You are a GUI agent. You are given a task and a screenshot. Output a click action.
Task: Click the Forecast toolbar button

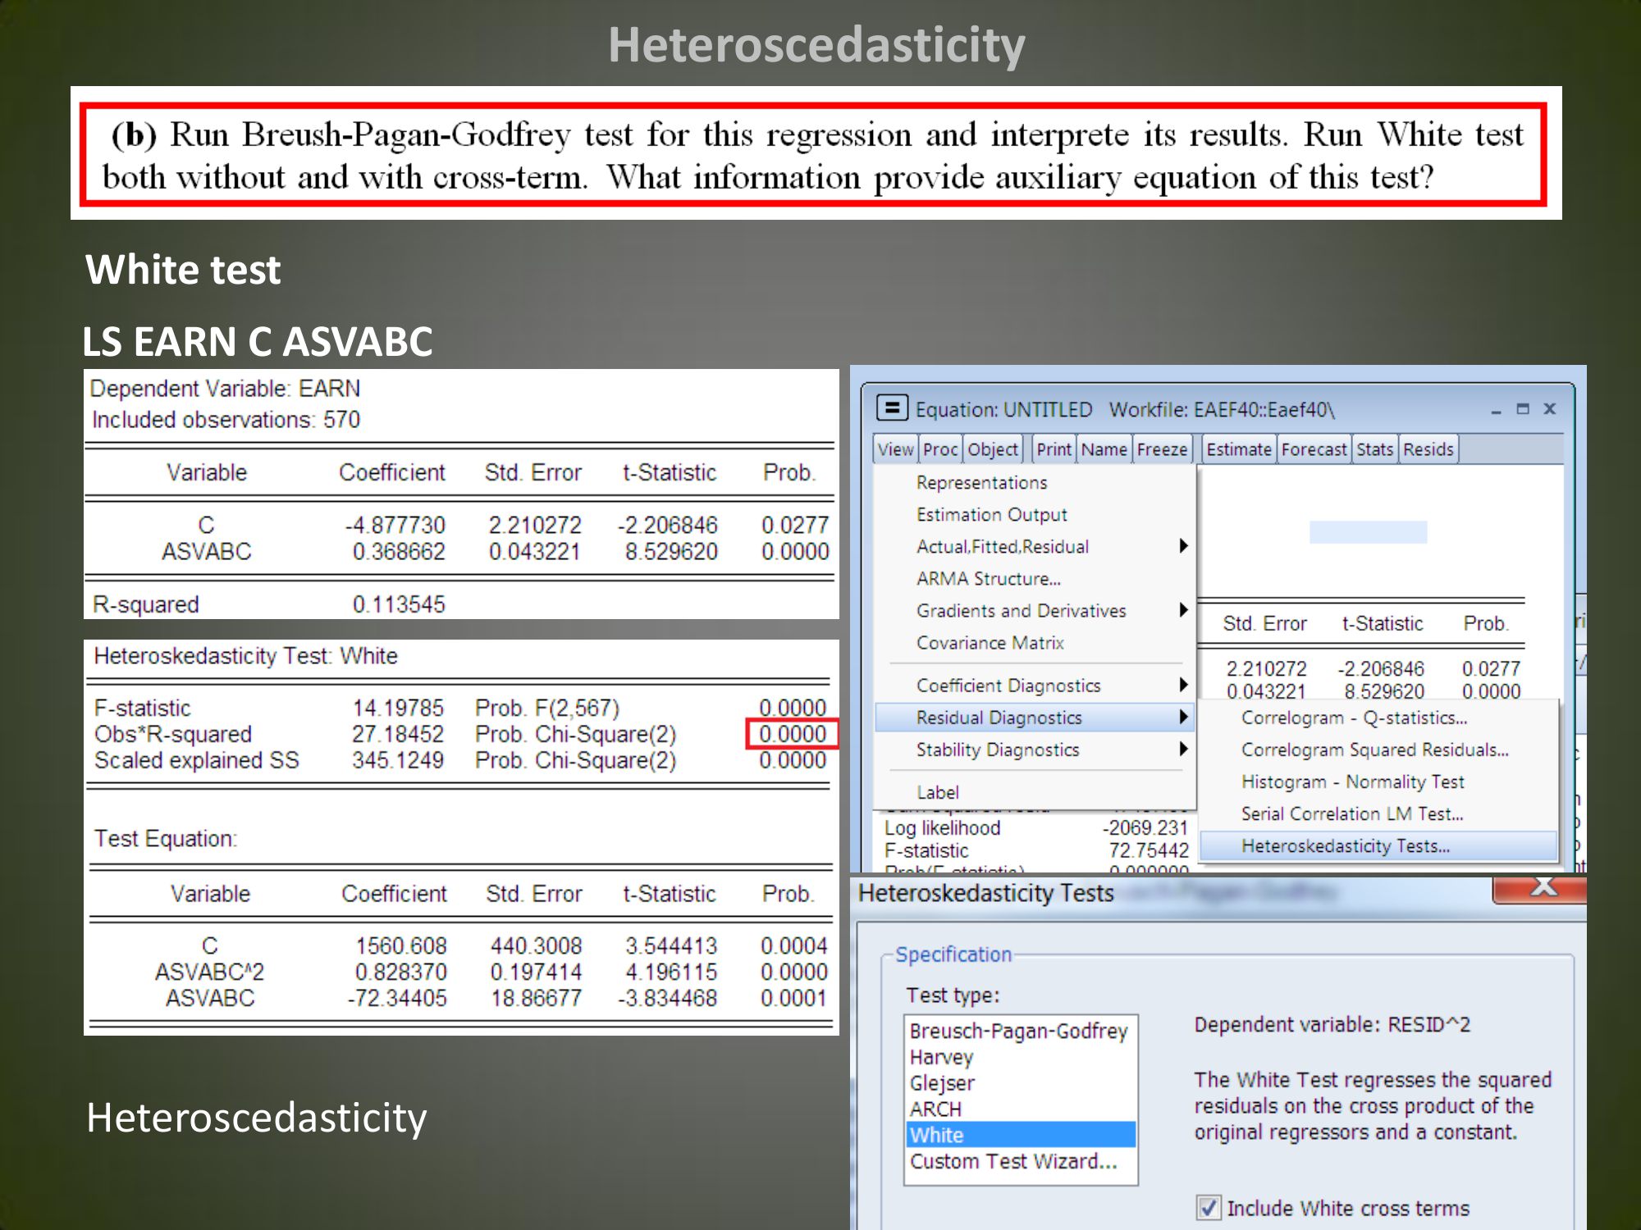pyautogui.click(x=1314, y=449)
